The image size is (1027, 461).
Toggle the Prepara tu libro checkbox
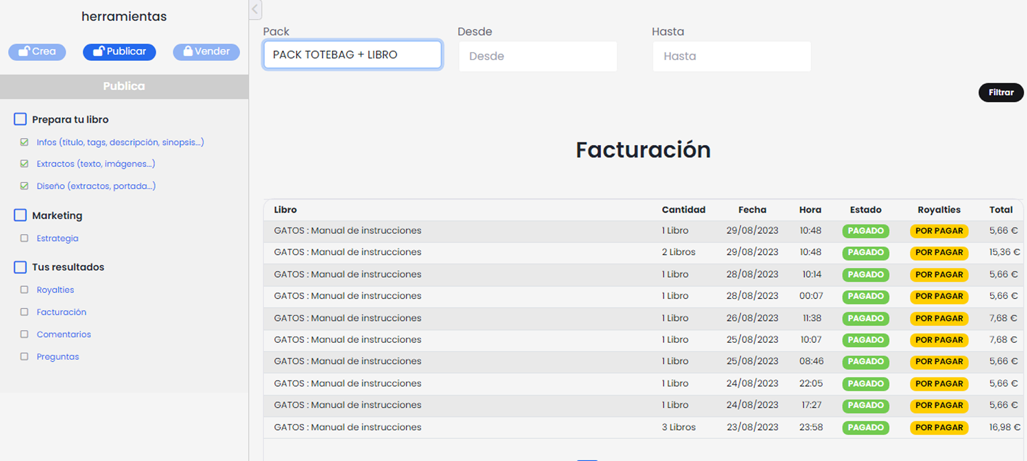[20, 119]
